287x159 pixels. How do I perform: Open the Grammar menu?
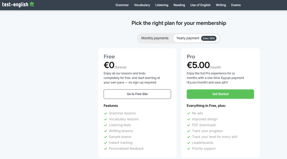[122, 5]
